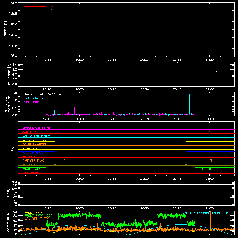Click the ATTENUATOR_STATE flag label

click(x=36, y=129)
